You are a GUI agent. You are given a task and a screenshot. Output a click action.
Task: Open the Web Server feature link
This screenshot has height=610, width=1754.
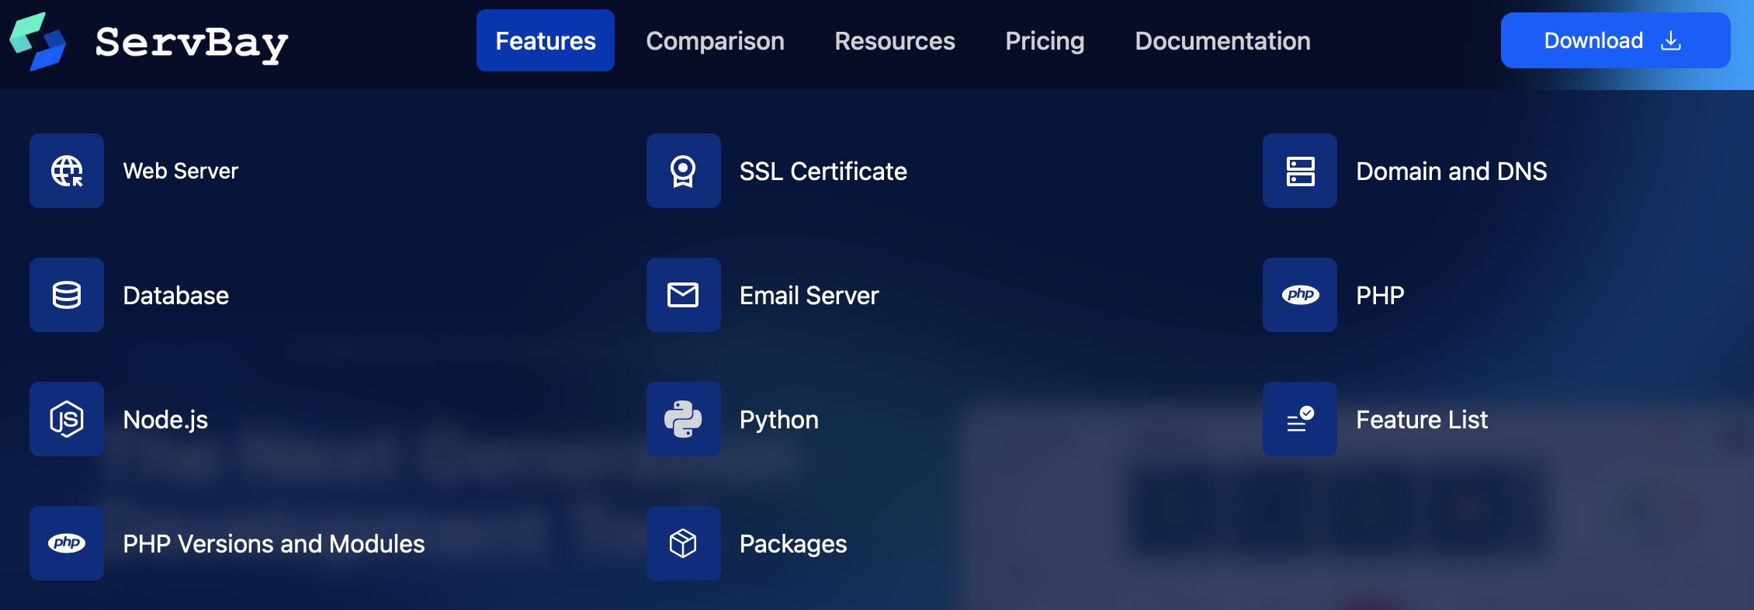tap(180, 171)
